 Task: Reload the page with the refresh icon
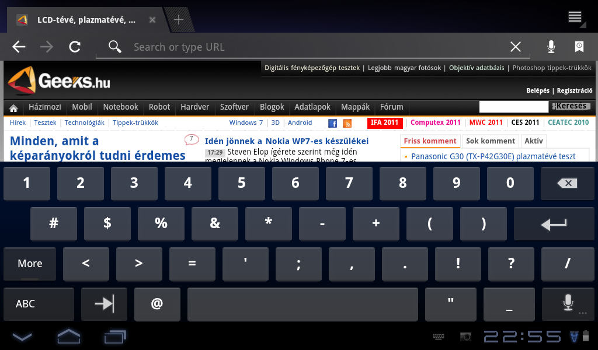75,47
